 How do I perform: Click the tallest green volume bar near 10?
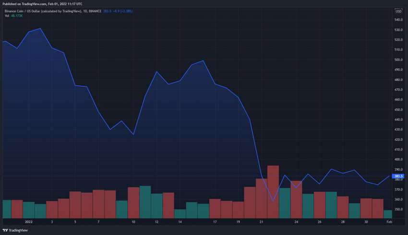pos(145,202)
